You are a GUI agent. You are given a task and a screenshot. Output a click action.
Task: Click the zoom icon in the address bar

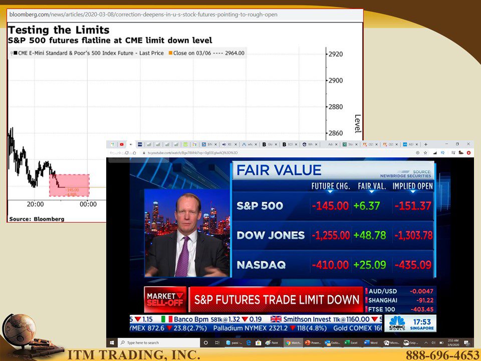point(417,152)
